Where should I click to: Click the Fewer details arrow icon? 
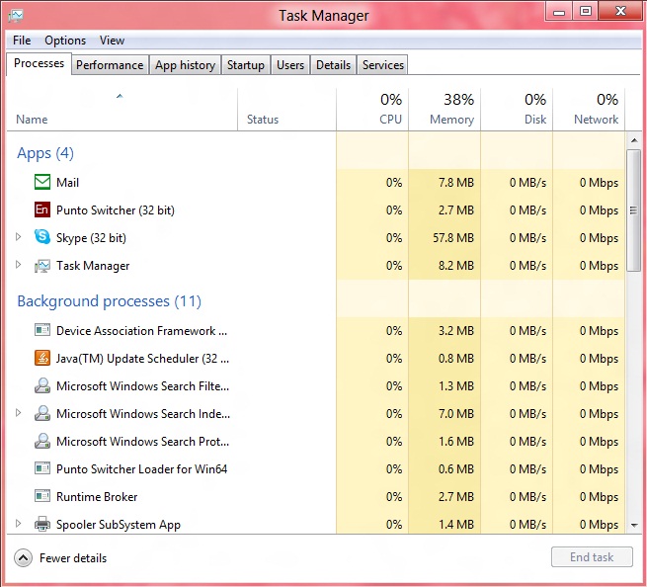click(x=23, y=558)
